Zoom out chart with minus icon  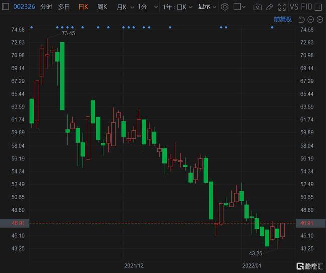[x=311, y=19]
